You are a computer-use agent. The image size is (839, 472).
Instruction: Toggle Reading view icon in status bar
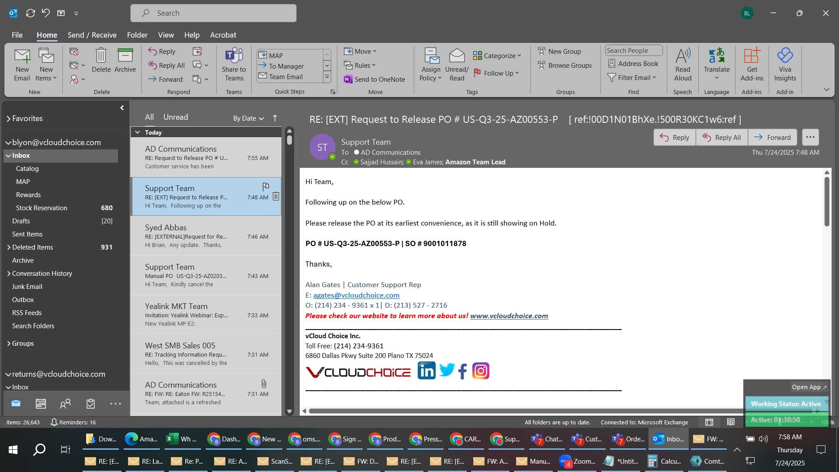click(x=731, y=422)
